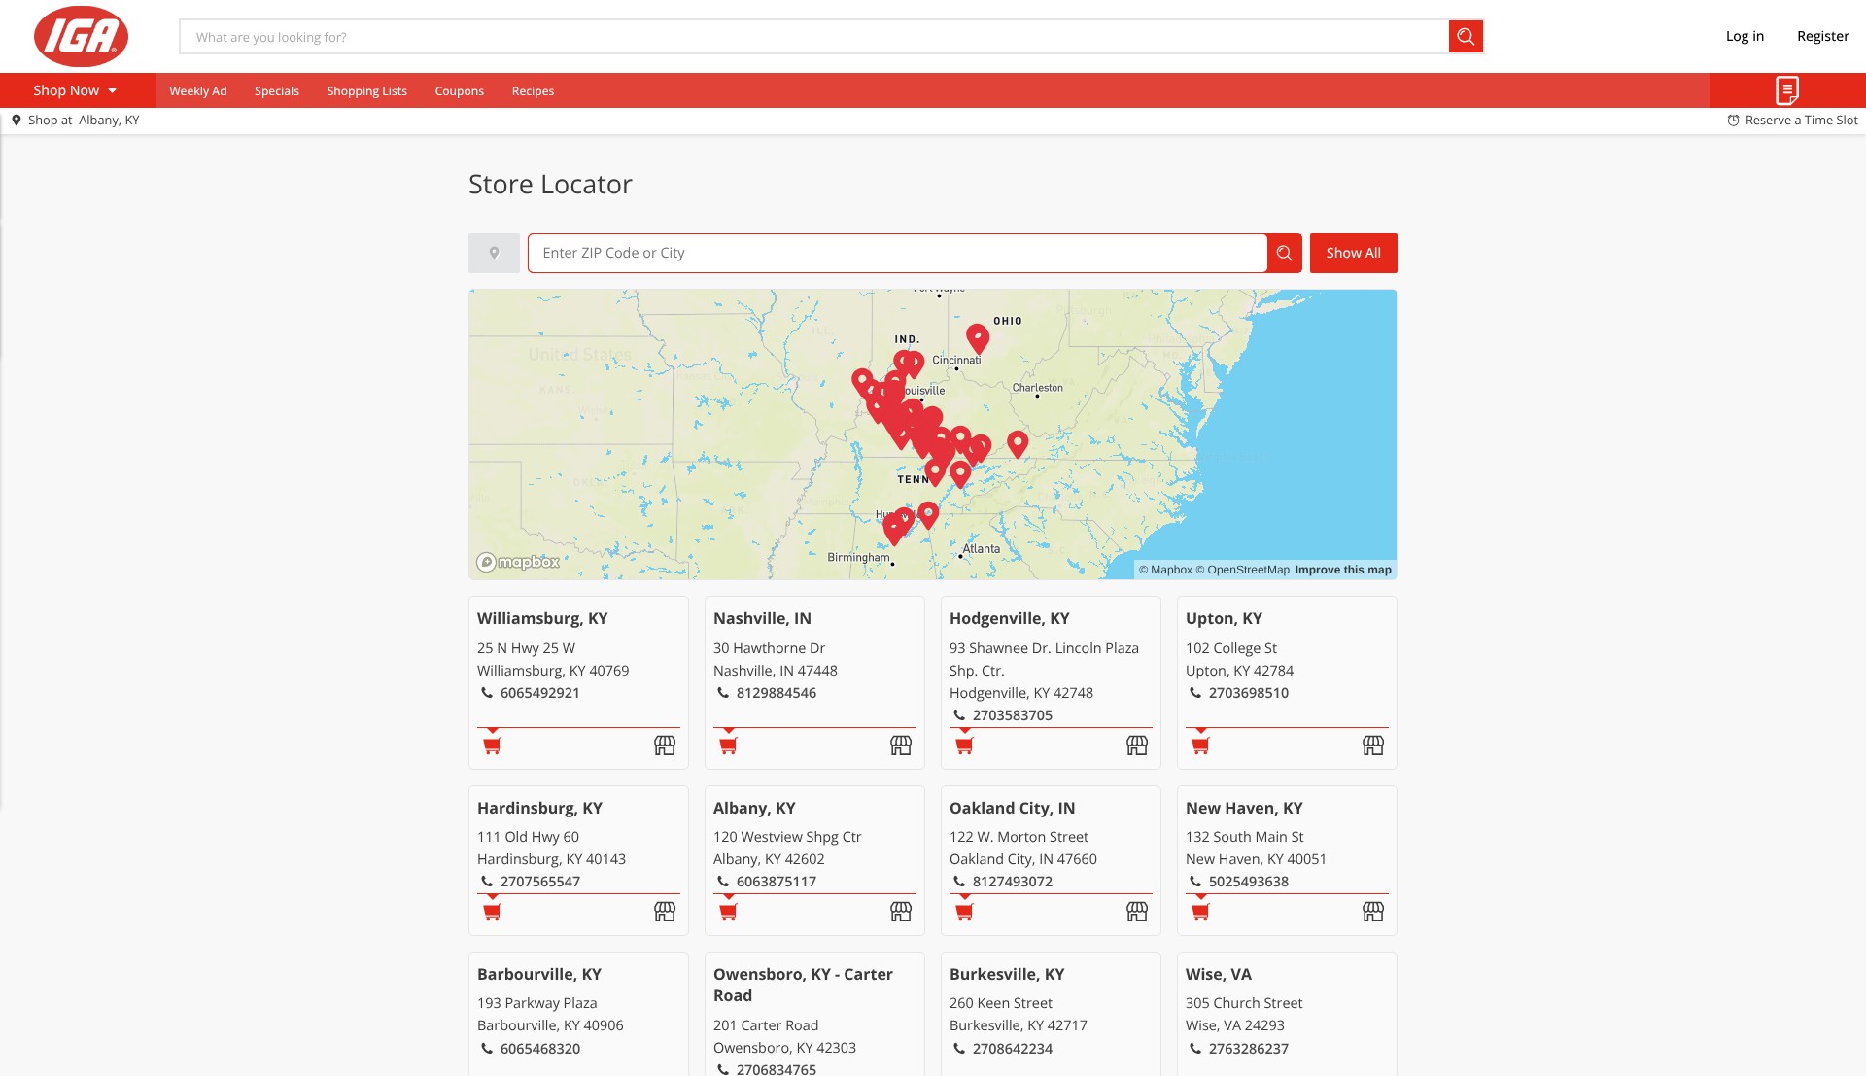Click the Wise, VA store title
This screenshot has height=1076, width=1866.
(1218, 974)
